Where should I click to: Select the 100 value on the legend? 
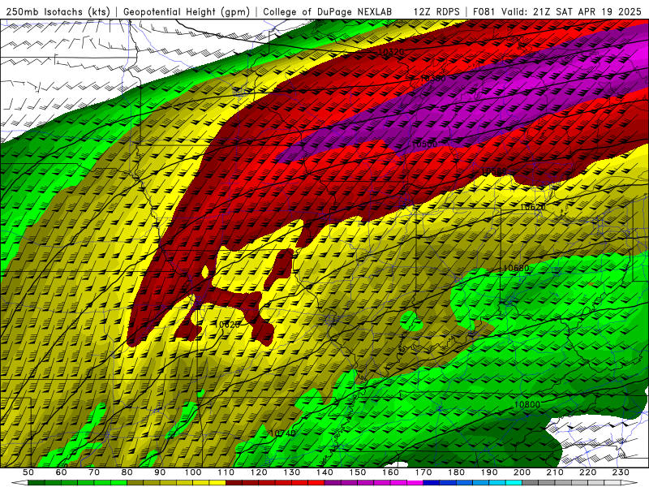coord(193,472)
